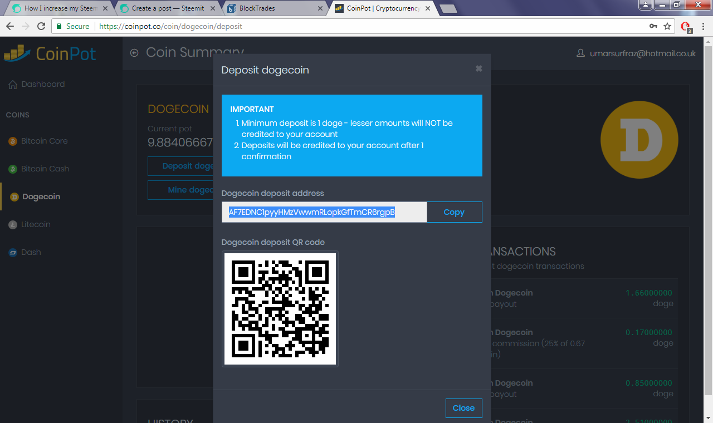Click the 0.85000000 transaction amount
713x423 pixels.
(649, 383)
